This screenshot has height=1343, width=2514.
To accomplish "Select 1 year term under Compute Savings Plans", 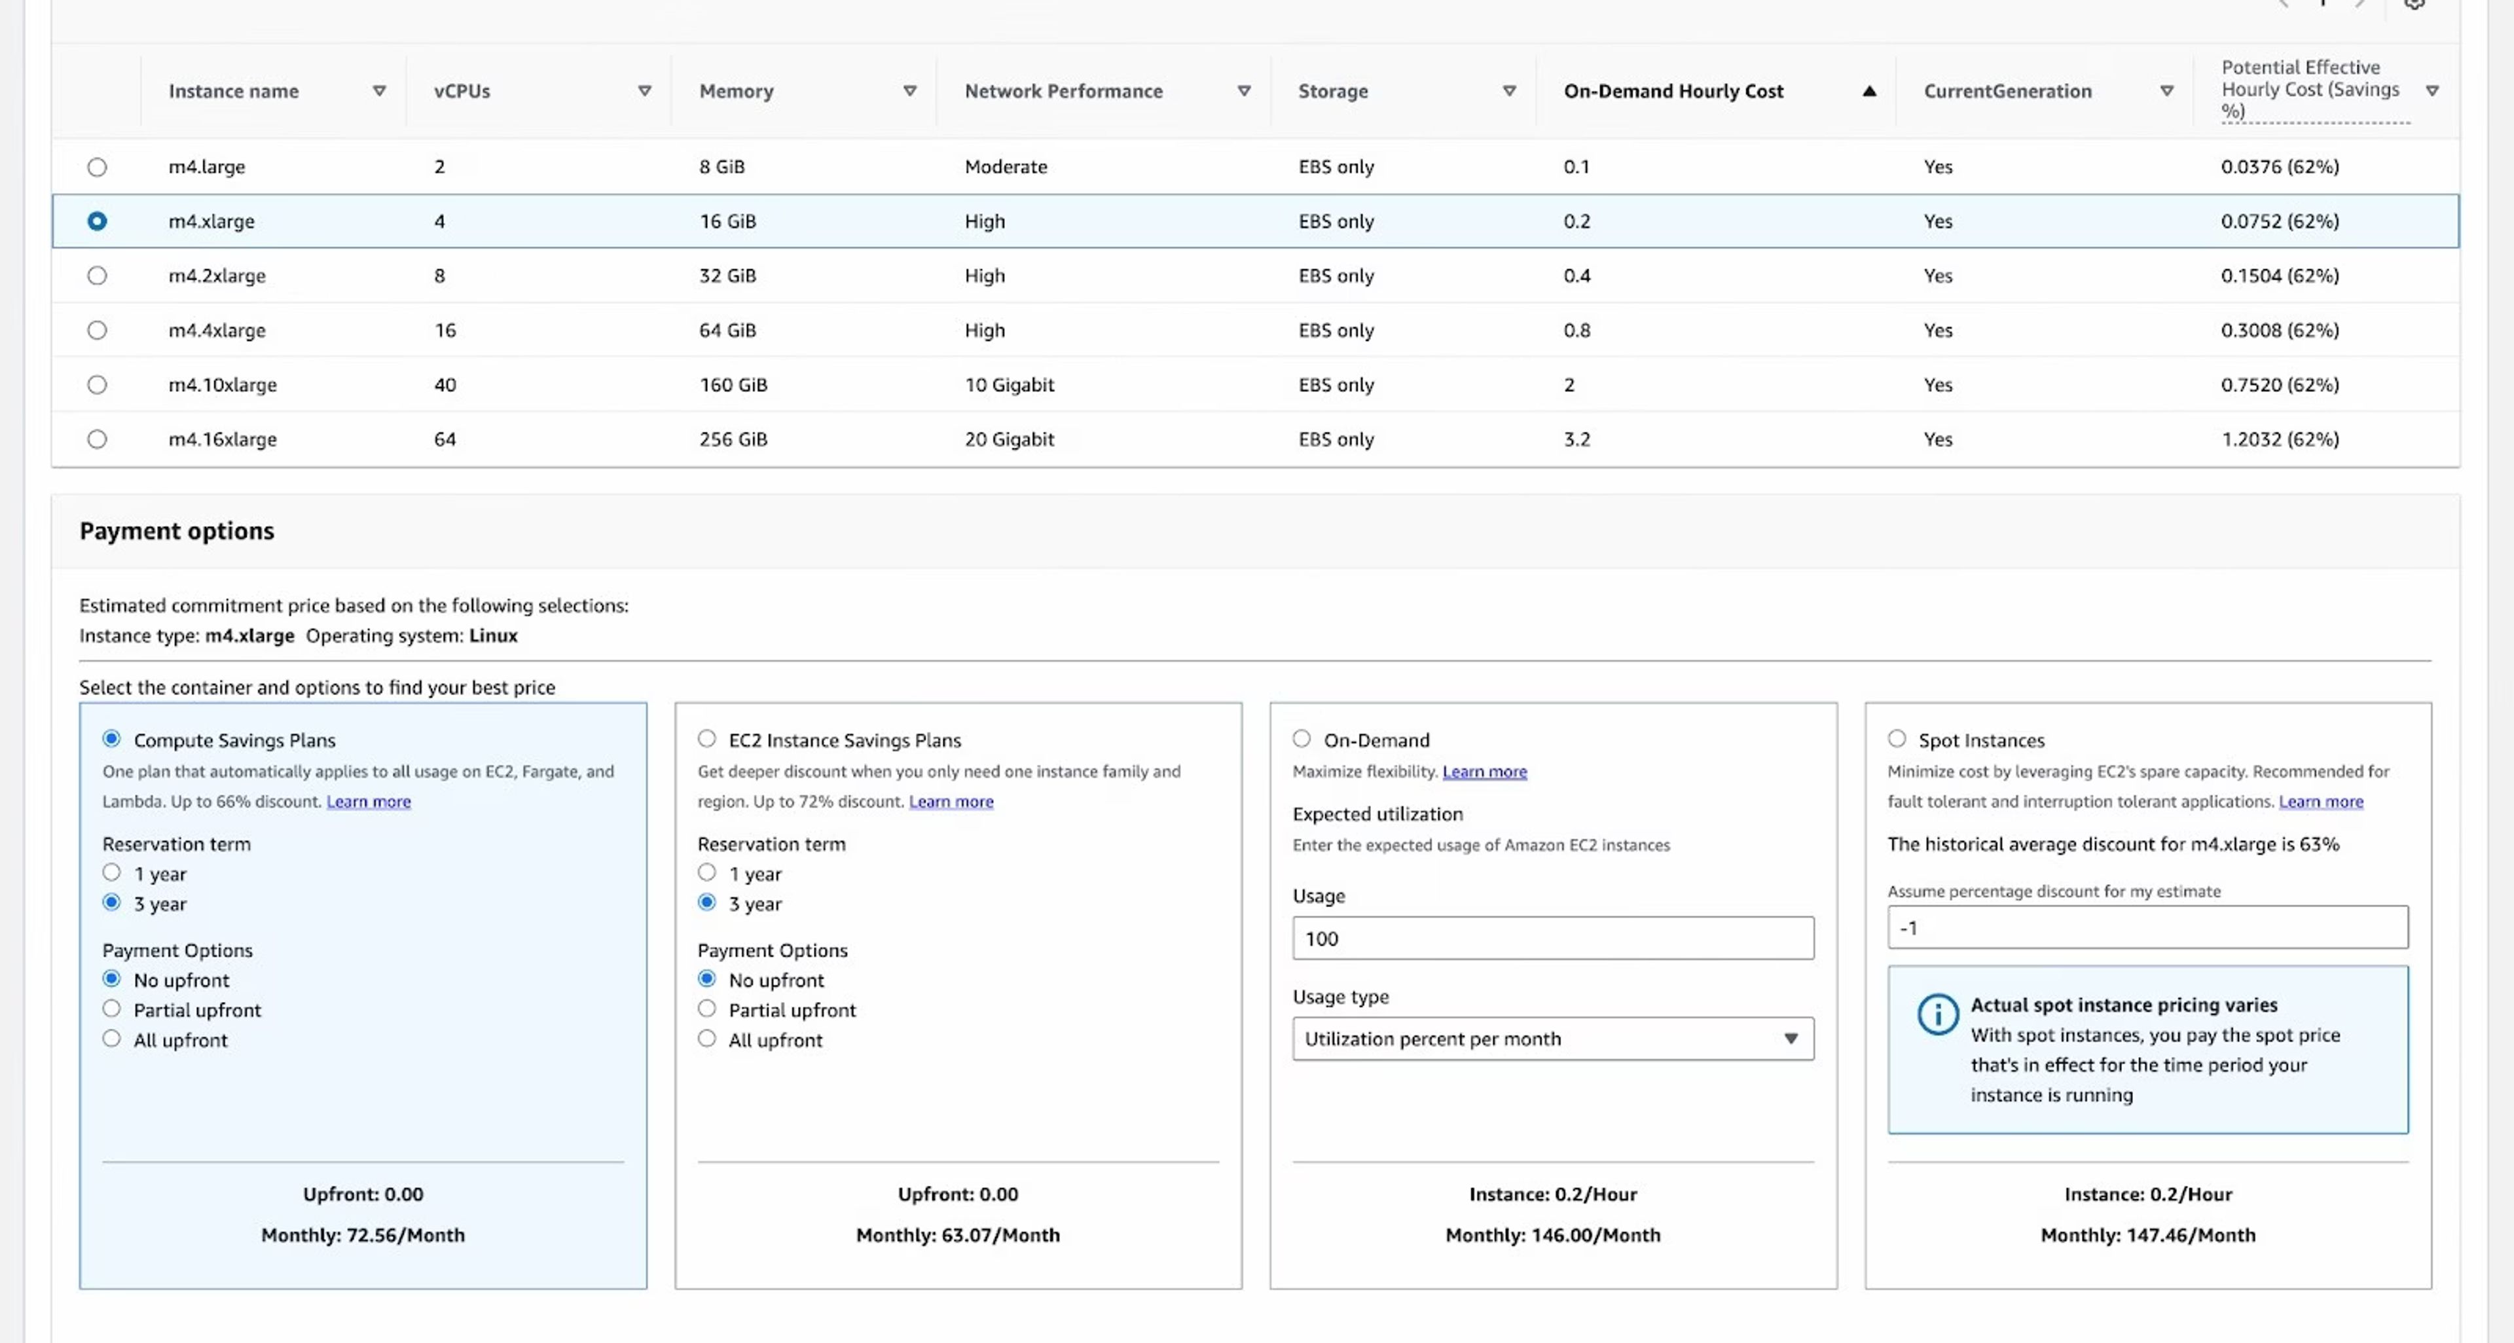I will [111, 872].
